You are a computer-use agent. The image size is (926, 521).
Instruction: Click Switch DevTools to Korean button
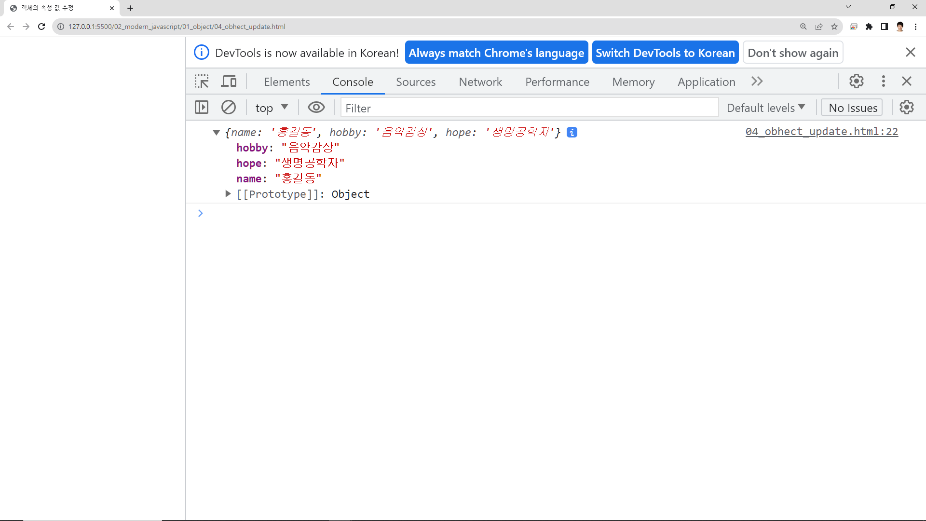[x=665, y=53]
